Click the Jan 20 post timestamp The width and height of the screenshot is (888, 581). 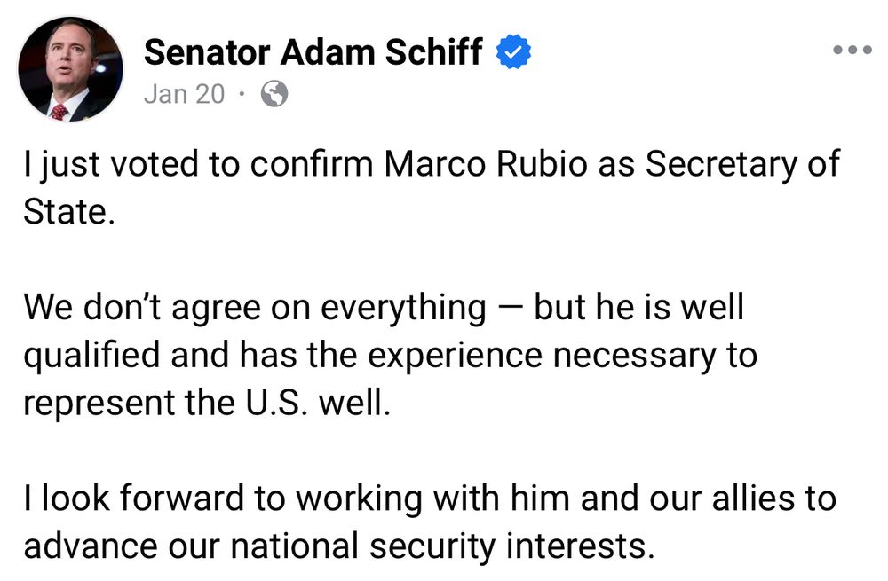click(x=184, y=94)
